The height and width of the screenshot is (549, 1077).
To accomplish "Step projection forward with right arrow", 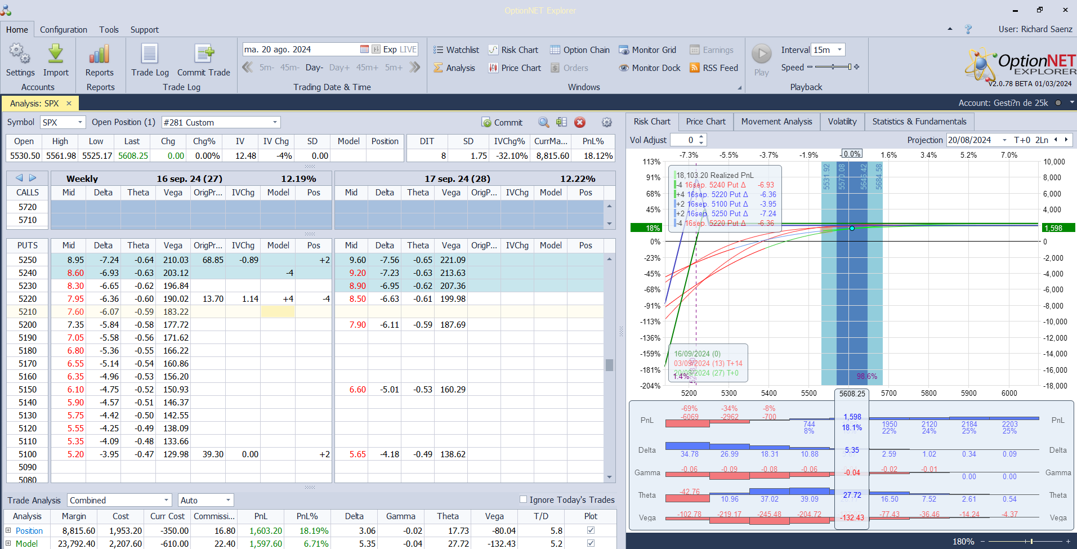I will tap(1066, 140).
